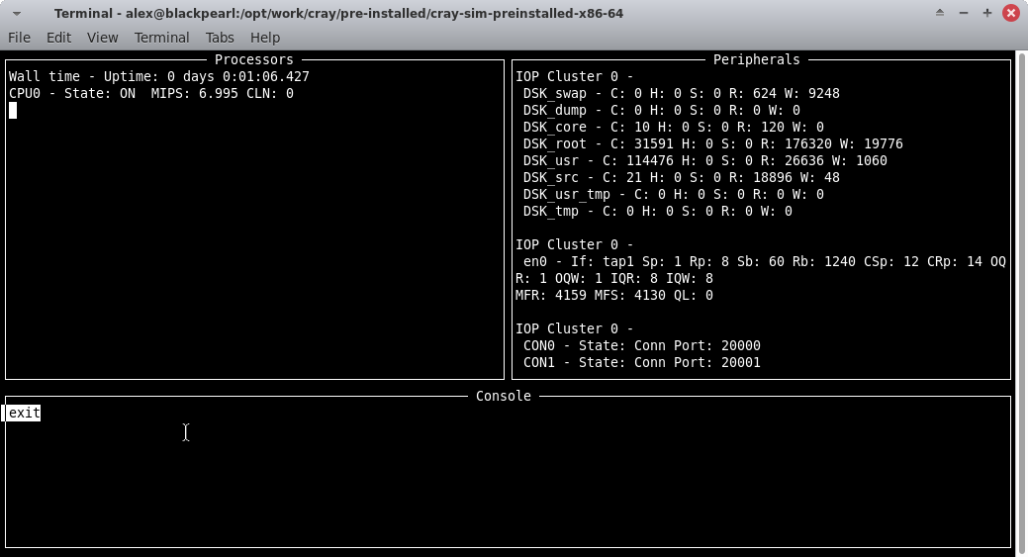The height and width of the screenshot is (557, 1028).
Task: Expand the window menu arrow in title bar
Action: (x=17, y=14)
